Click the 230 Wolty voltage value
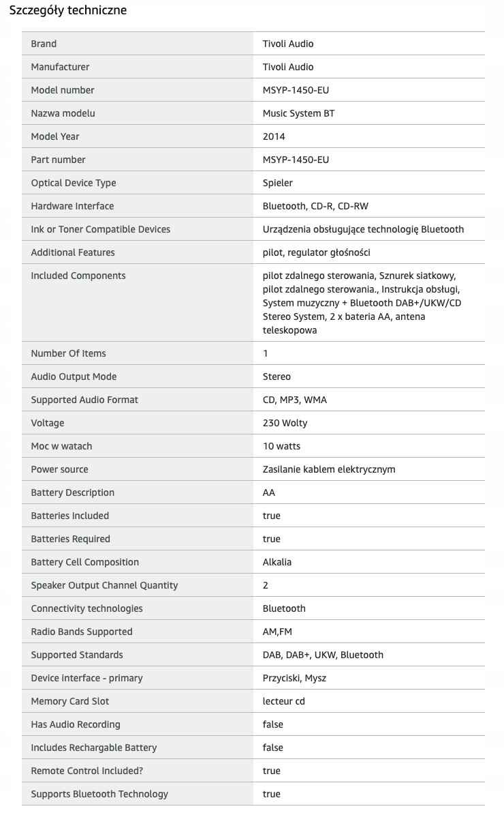This screenshot has height=813, width=504. click(285, 423)
